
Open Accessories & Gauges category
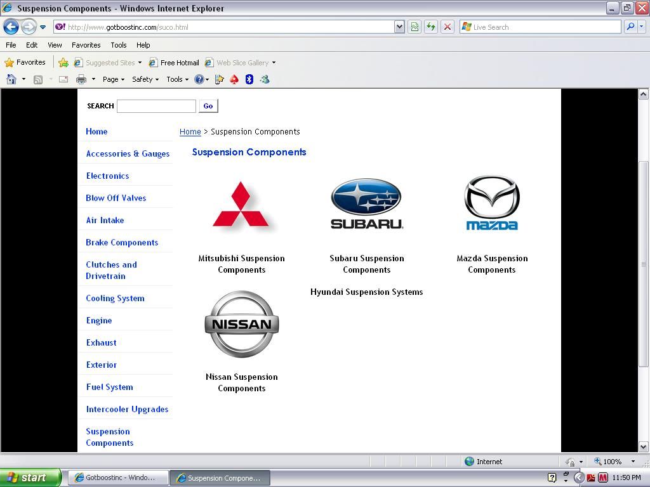(128, 153)
